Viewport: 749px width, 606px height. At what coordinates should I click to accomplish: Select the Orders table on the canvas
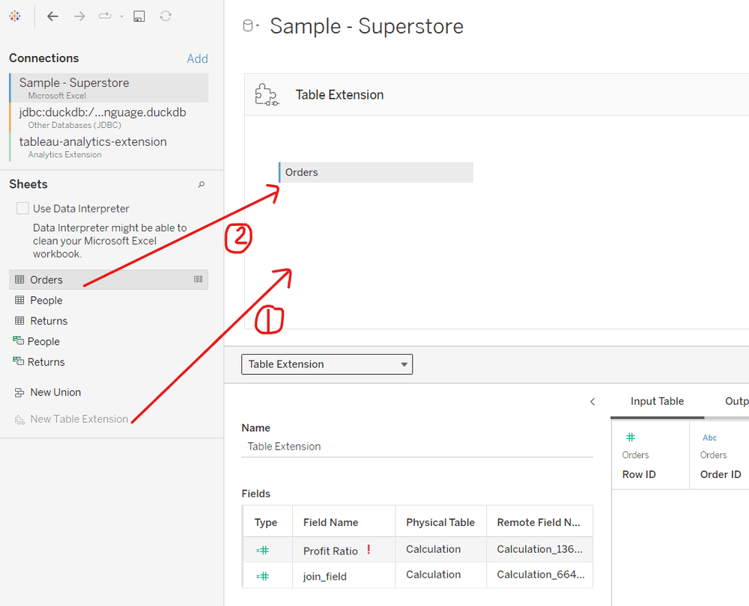click(x=376, y=172)
